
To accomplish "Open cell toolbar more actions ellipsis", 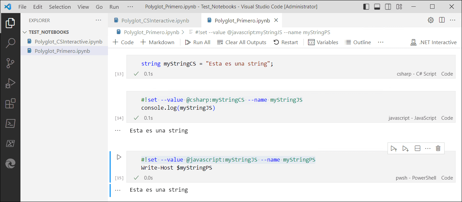I will (x=428, y=148).
